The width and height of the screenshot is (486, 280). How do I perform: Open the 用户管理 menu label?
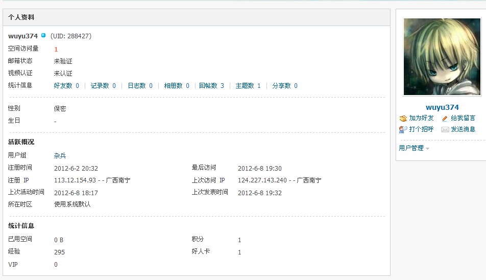tap(411, 148)
